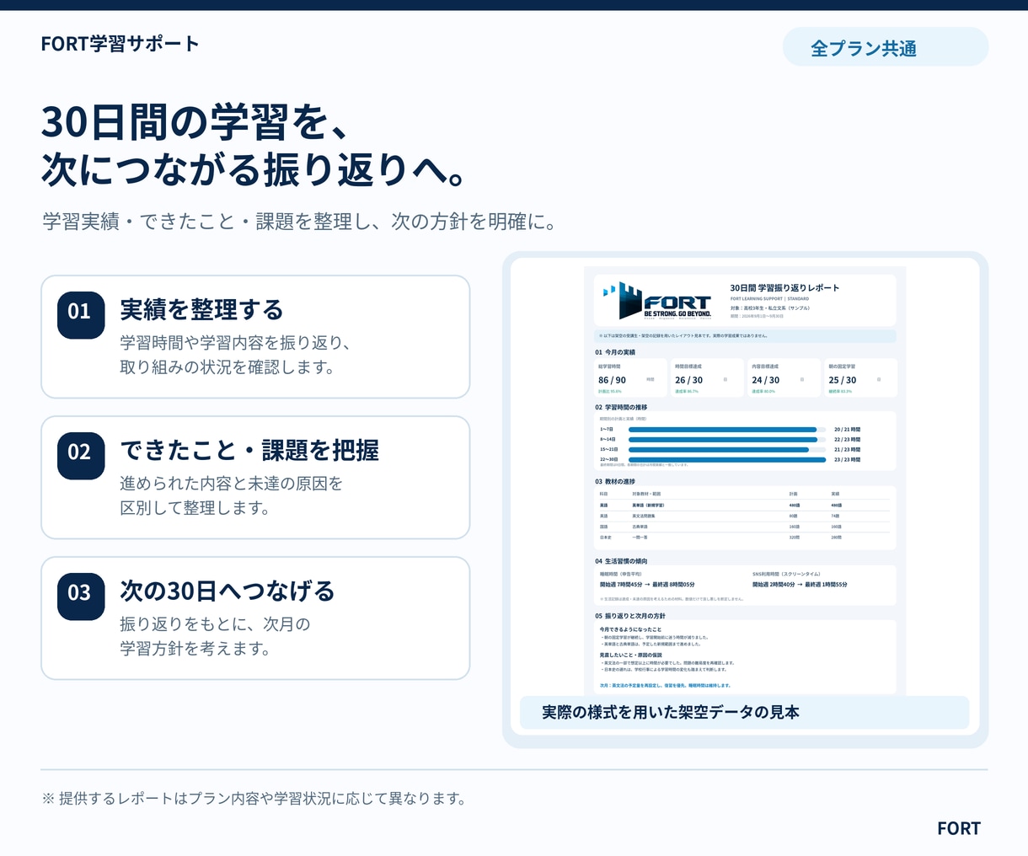
Task: Click the footnote about レポート varying by plan
Action: pyautogui.click(x=254, y=799)
